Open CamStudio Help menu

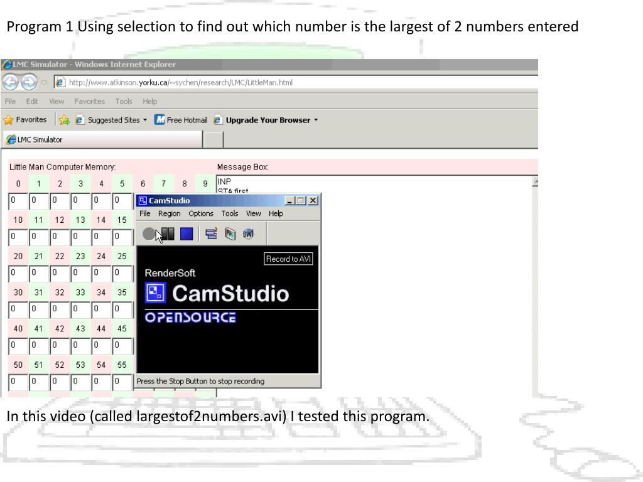(276, 213)
